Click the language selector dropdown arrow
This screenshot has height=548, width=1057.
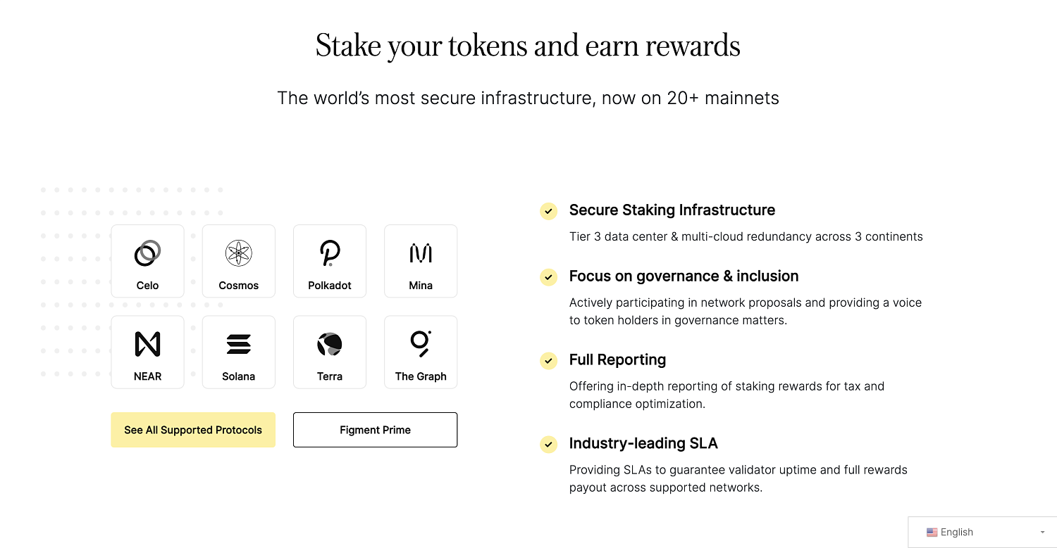point(1042,533)
